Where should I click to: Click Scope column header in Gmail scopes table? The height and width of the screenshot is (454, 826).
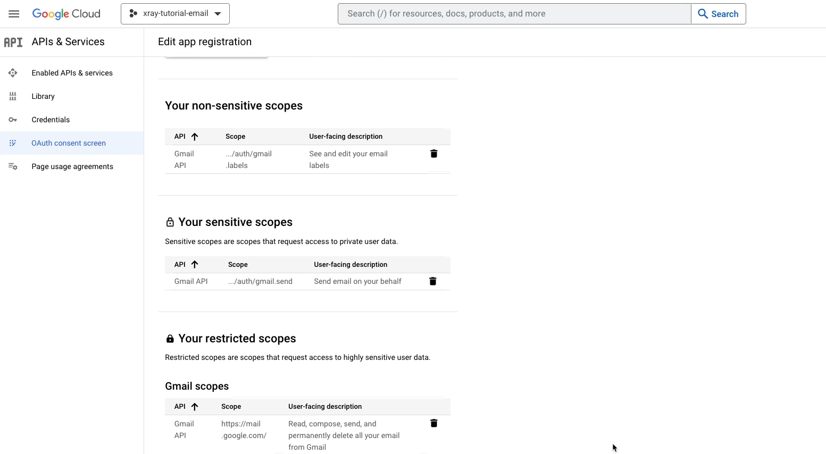(x=231, y=407)
